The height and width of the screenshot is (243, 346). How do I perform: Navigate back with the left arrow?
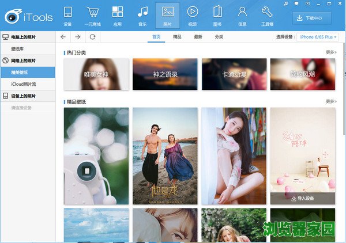tap(63, 37)
